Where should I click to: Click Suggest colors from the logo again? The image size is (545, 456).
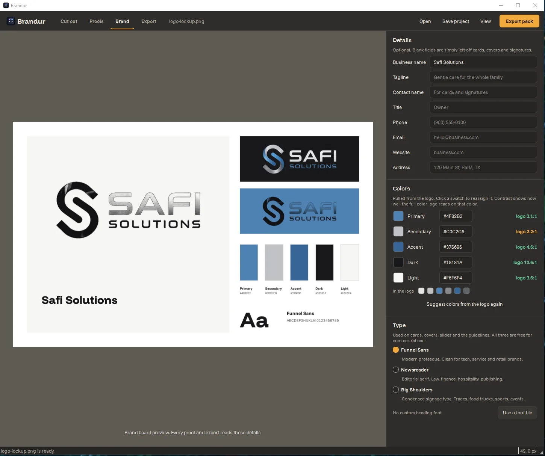pyautogui.click(x=465, y=304)
